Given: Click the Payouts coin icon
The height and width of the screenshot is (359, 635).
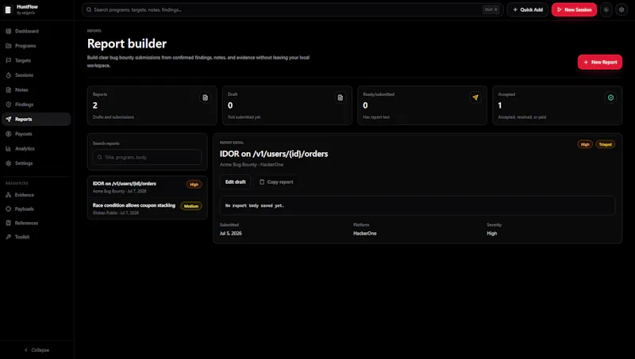Looking at the screenshot, I should pos(9,134).
